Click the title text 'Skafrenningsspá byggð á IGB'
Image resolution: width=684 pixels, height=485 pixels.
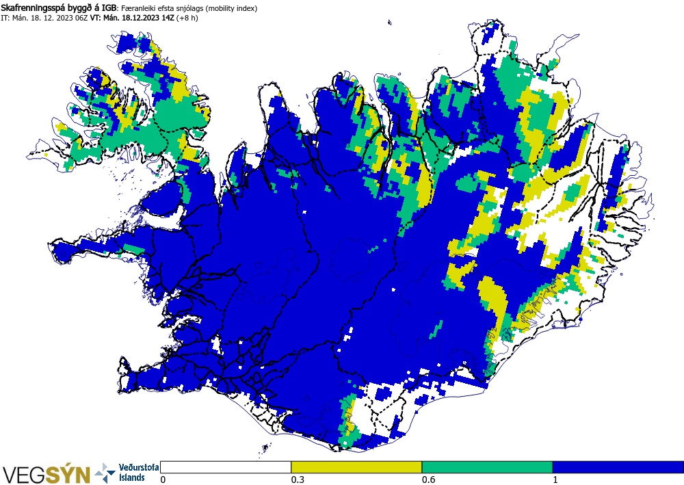pos(59,8)
